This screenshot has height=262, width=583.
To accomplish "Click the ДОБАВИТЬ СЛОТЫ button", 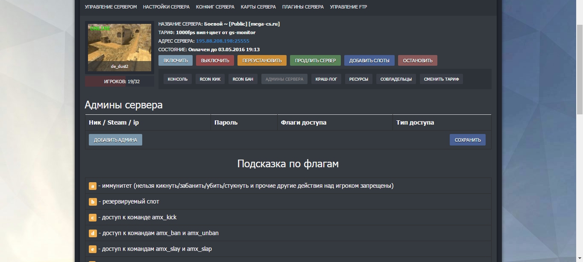I will pyautogui.click(x=369, y=61).
